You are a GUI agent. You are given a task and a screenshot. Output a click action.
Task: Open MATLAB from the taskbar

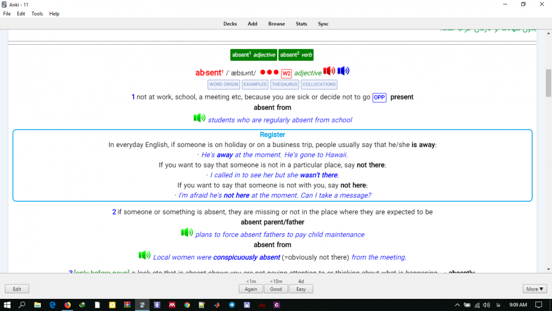(217, 305)
